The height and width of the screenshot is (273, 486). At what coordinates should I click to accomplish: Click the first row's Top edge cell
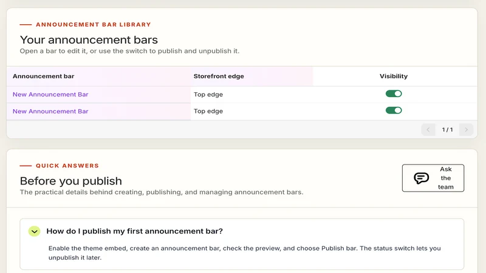coord(208,95)
